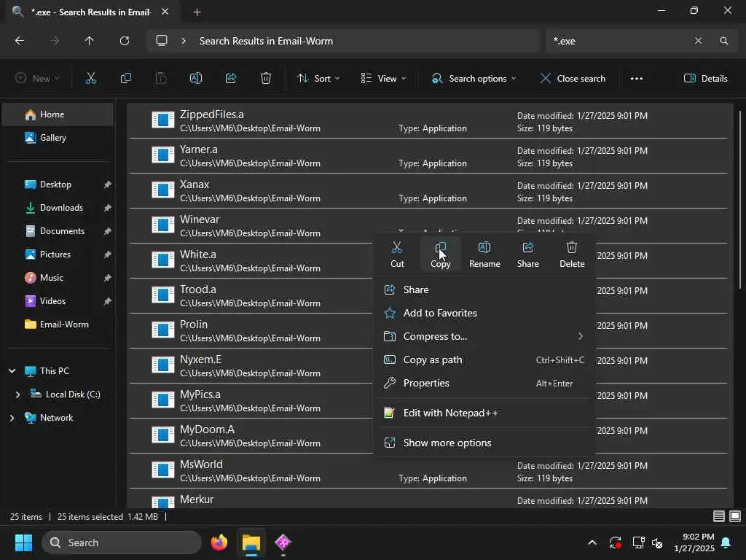Toggle the Details pane

click(705, 79)
